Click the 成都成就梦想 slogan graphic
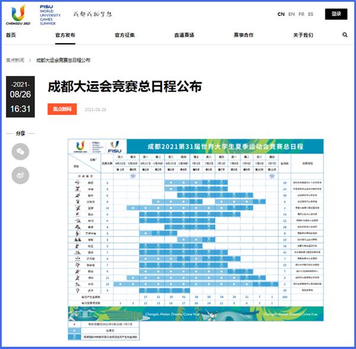The image size is (356, 349). pyautogui.click(x=92, y=14)
